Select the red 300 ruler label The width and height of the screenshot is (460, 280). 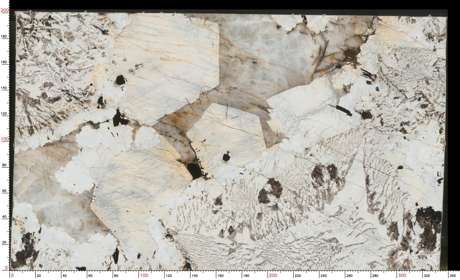(x=402, y=275)
